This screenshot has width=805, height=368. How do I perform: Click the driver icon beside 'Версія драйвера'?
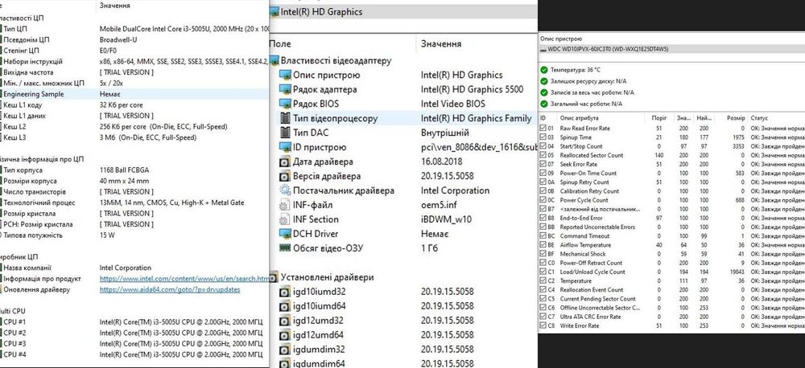[285, 176]
